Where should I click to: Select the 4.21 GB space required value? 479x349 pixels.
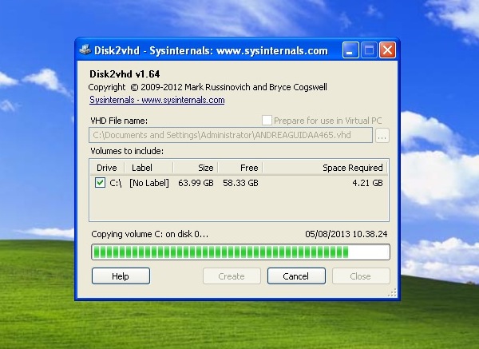[367, 183]
